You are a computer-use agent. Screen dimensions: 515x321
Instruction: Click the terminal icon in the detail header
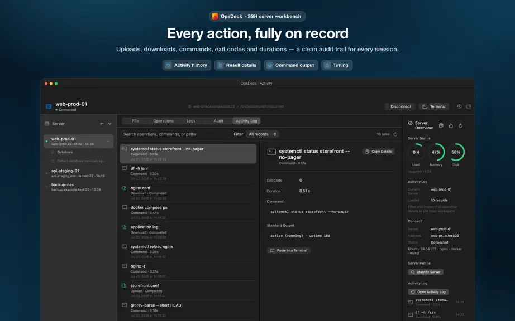click(x=271, y=152)
